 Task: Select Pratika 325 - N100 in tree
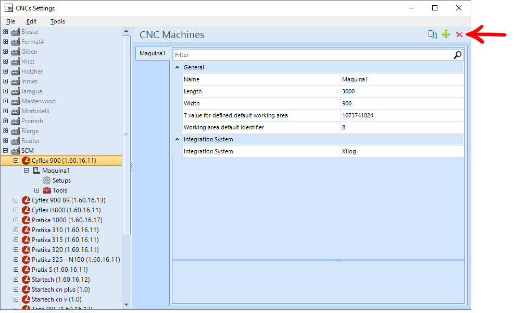(76, 260)
